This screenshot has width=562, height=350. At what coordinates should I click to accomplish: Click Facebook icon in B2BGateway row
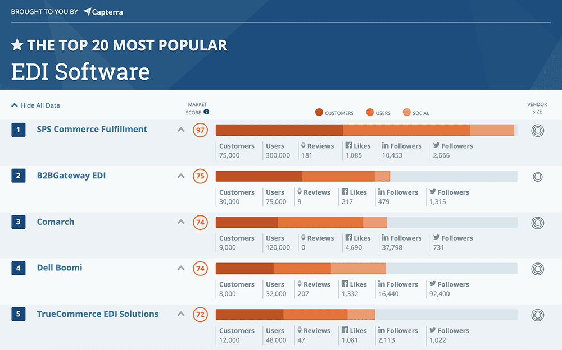point(345,191)
